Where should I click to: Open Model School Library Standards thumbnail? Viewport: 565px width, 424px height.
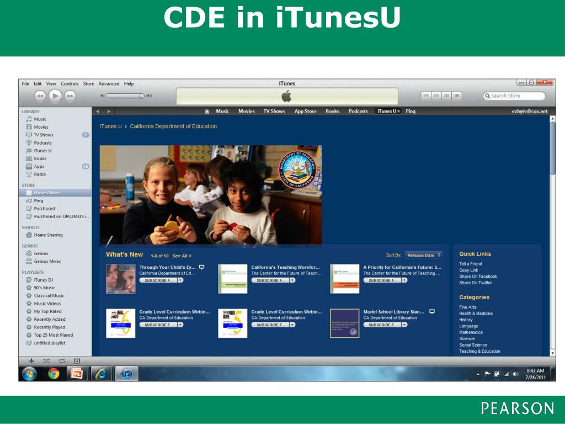345,324
